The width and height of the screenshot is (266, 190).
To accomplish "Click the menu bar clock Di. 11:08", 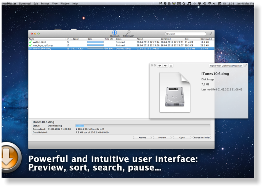I will (229, 3).
